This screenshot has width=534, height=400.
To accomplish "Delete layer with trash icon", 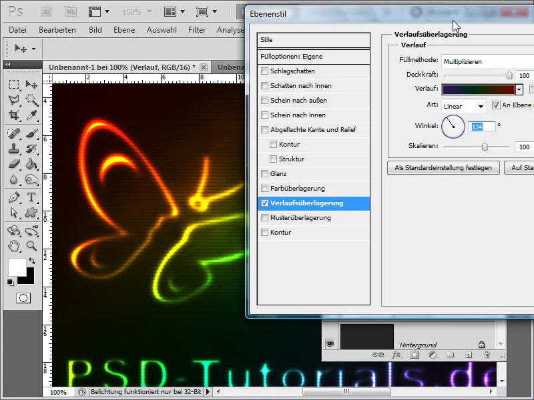I will pos(487,355).
